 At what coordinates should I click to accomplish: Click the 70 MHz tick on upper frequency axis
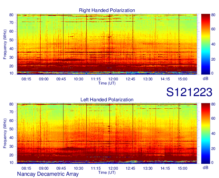(11, 23)
